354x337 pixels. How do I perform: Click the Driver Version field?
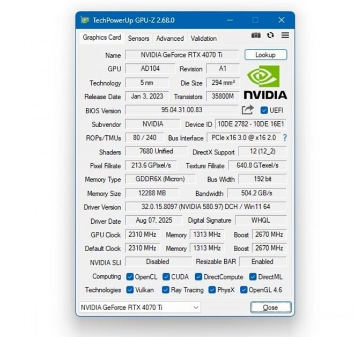click(x=205, y=207)
